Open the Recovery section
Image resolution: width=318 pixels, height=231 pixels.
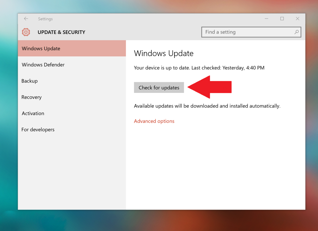(x=31, y=97)
